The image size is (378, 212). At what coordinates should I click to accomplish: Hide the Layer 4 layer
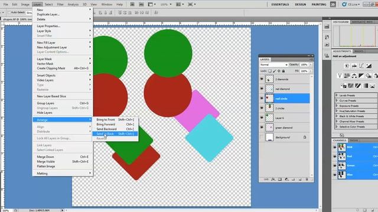pyautogui.click(x=262, y=118)
